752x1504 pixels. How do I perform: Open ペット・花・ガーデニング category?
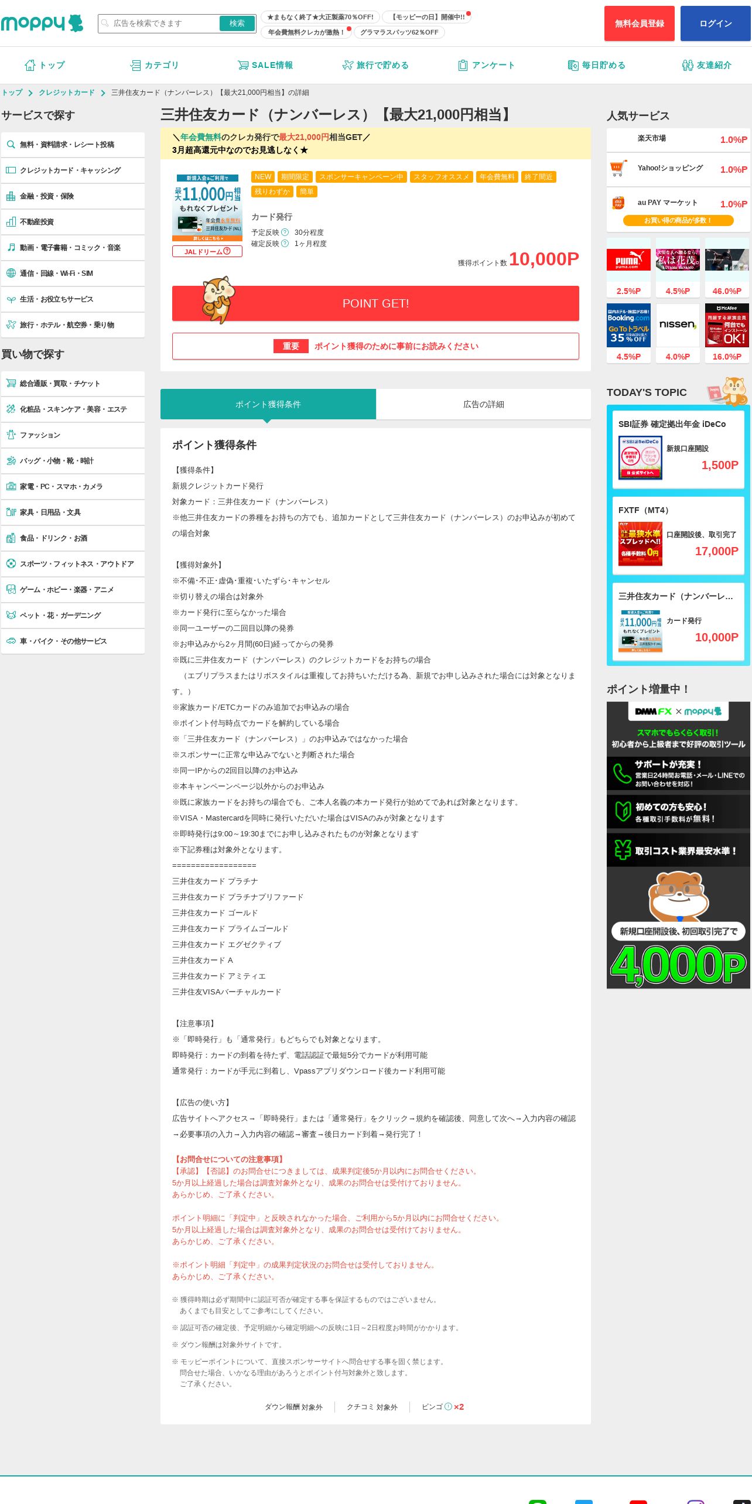click(x=73, y=616)
